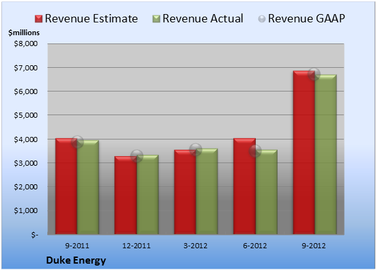Click the '$1,000' y-axis label

pos(26,210)
